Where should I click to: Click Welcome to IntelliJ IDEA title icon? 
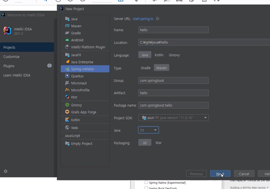[x=3, y=15]
